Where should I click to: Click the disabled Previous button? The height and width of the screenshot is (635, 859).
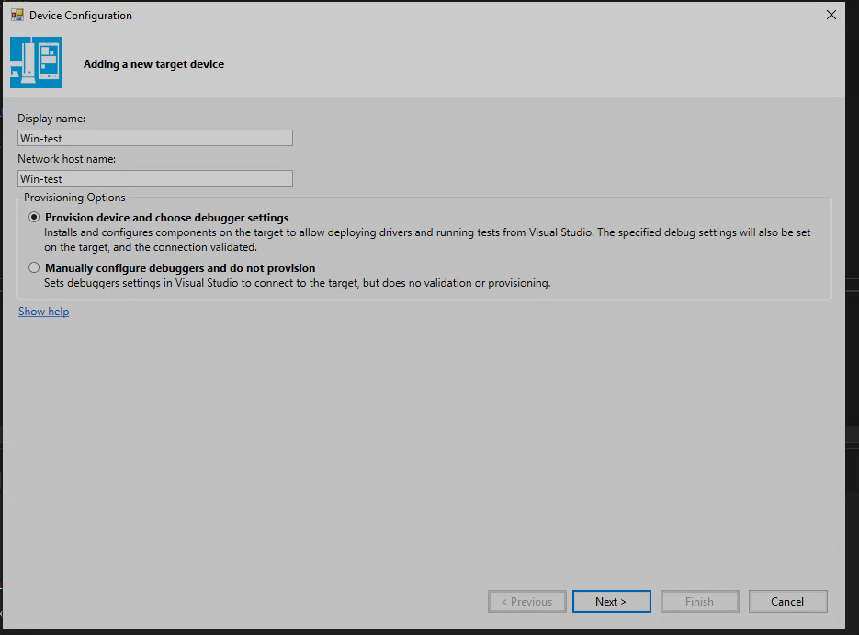click(527, 602)
